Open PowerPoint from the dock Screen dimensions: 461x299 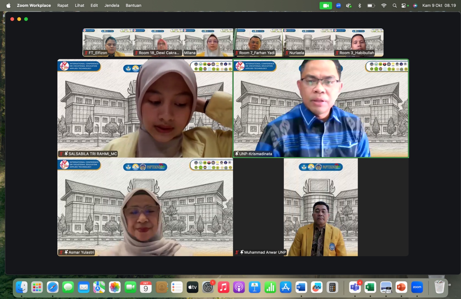(401, 287)
